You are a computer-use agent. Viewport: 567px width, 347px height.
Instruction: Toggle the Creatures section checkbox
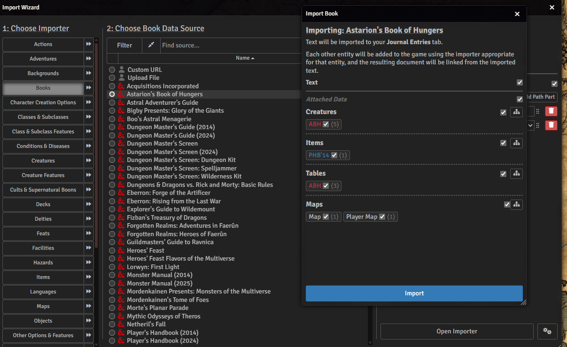pos(504,112)
